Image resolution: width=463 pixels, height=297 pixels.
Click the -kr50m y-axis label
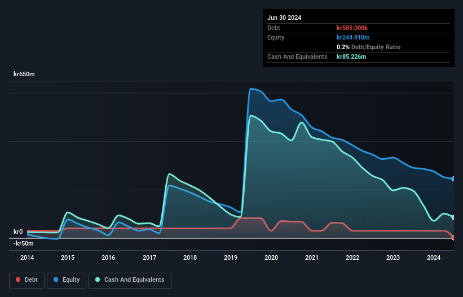(24, 243)
